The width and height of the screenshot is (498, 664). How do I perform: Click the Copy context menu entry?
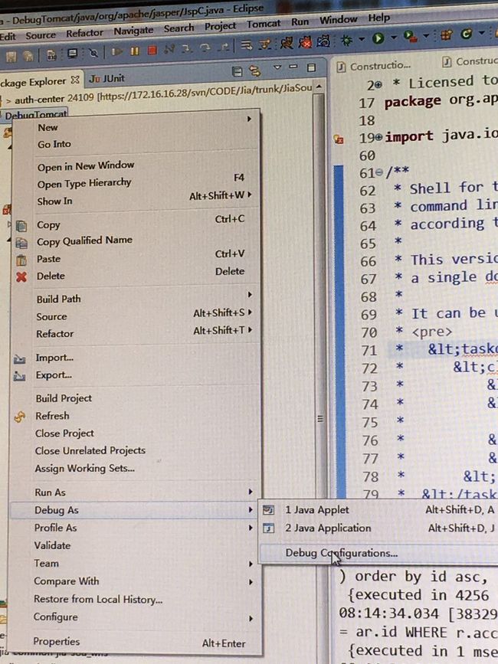[136, 224]
